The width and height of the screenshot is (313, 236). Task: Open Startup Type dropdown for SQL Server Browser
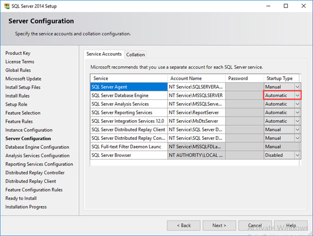[x=297, y=155]
